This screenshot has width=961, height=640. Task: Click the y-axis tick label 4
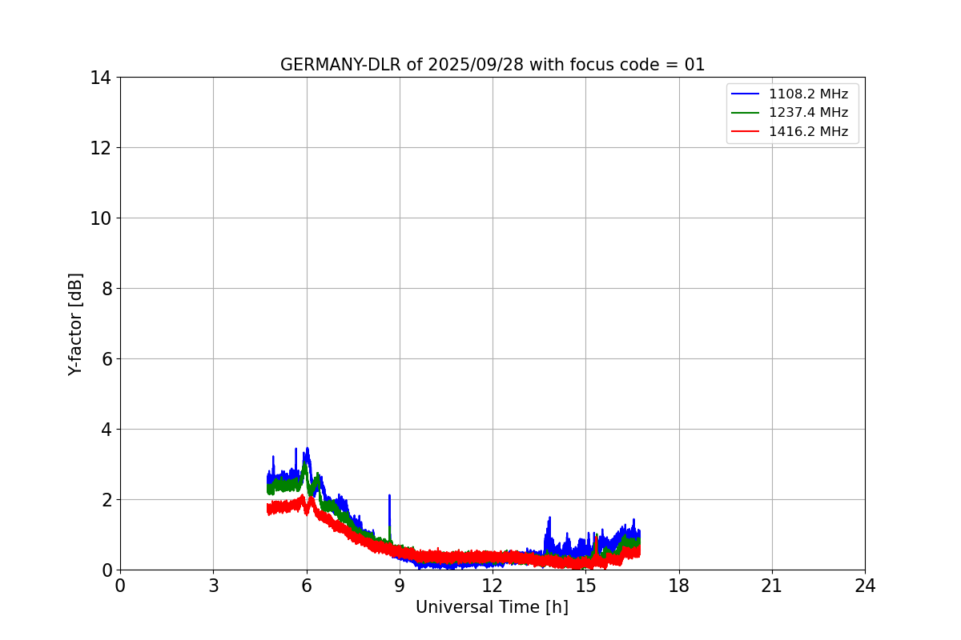(107, 430)
